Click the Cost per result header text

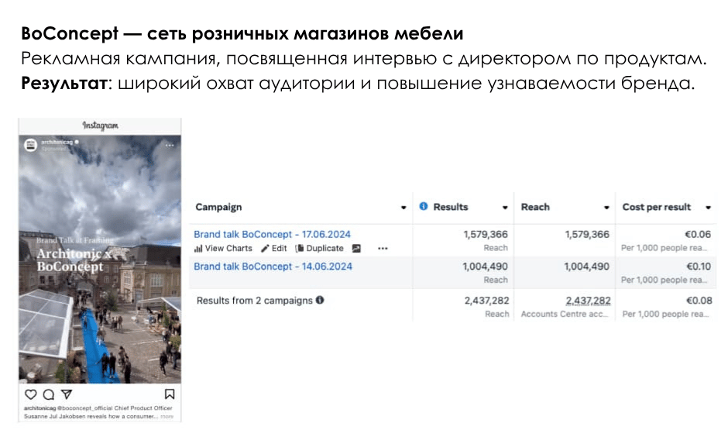coord(657,207)
